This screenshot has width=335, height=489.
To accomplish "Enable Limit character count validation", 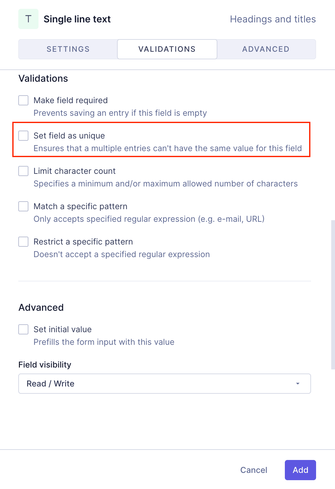I will pyautogui.click(x=23, y=171).
